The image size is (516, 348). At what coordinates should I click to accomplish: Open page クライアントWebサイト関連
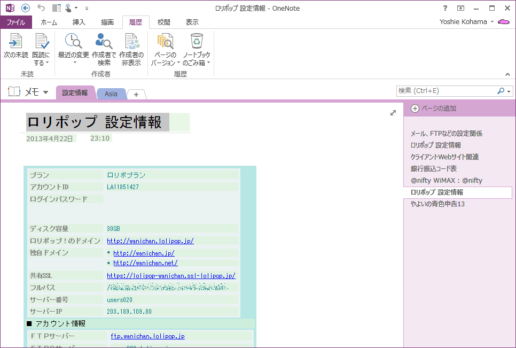[444, 157]
